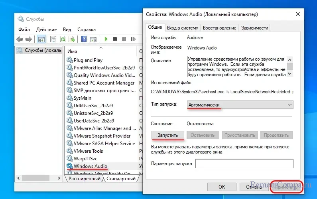Switch to Восстановление tab

[219, 28]
